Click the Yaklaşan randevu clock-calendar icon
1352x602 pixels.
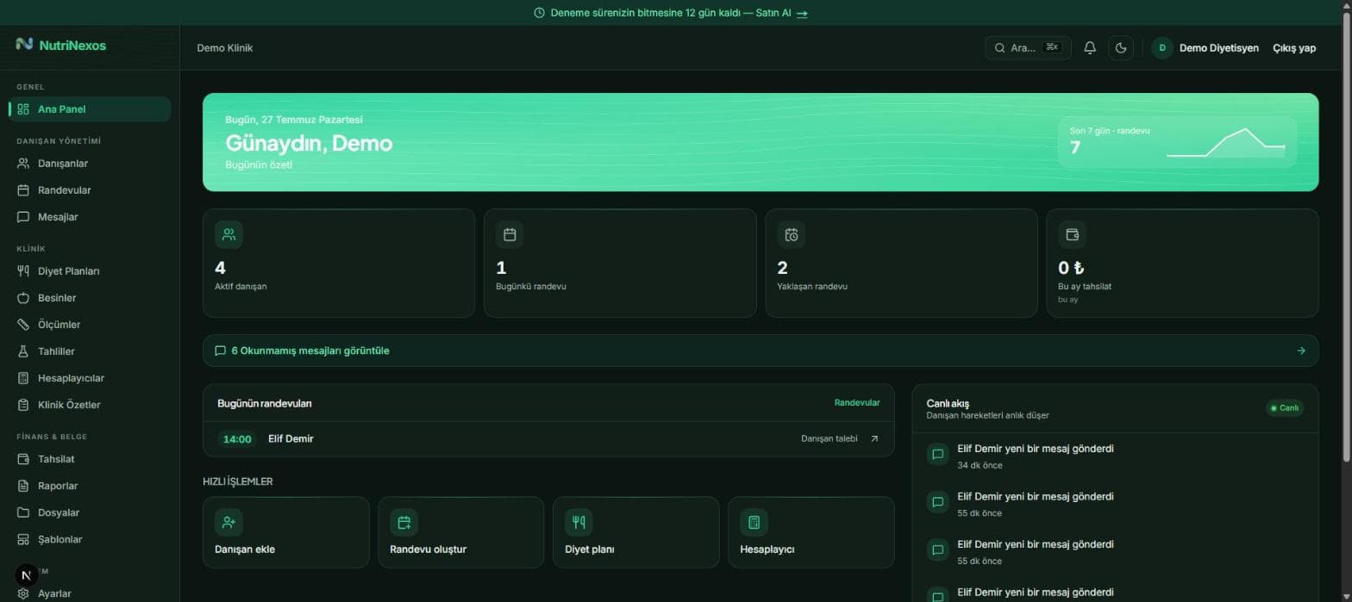pyautogui.click(x=792, y=234)
